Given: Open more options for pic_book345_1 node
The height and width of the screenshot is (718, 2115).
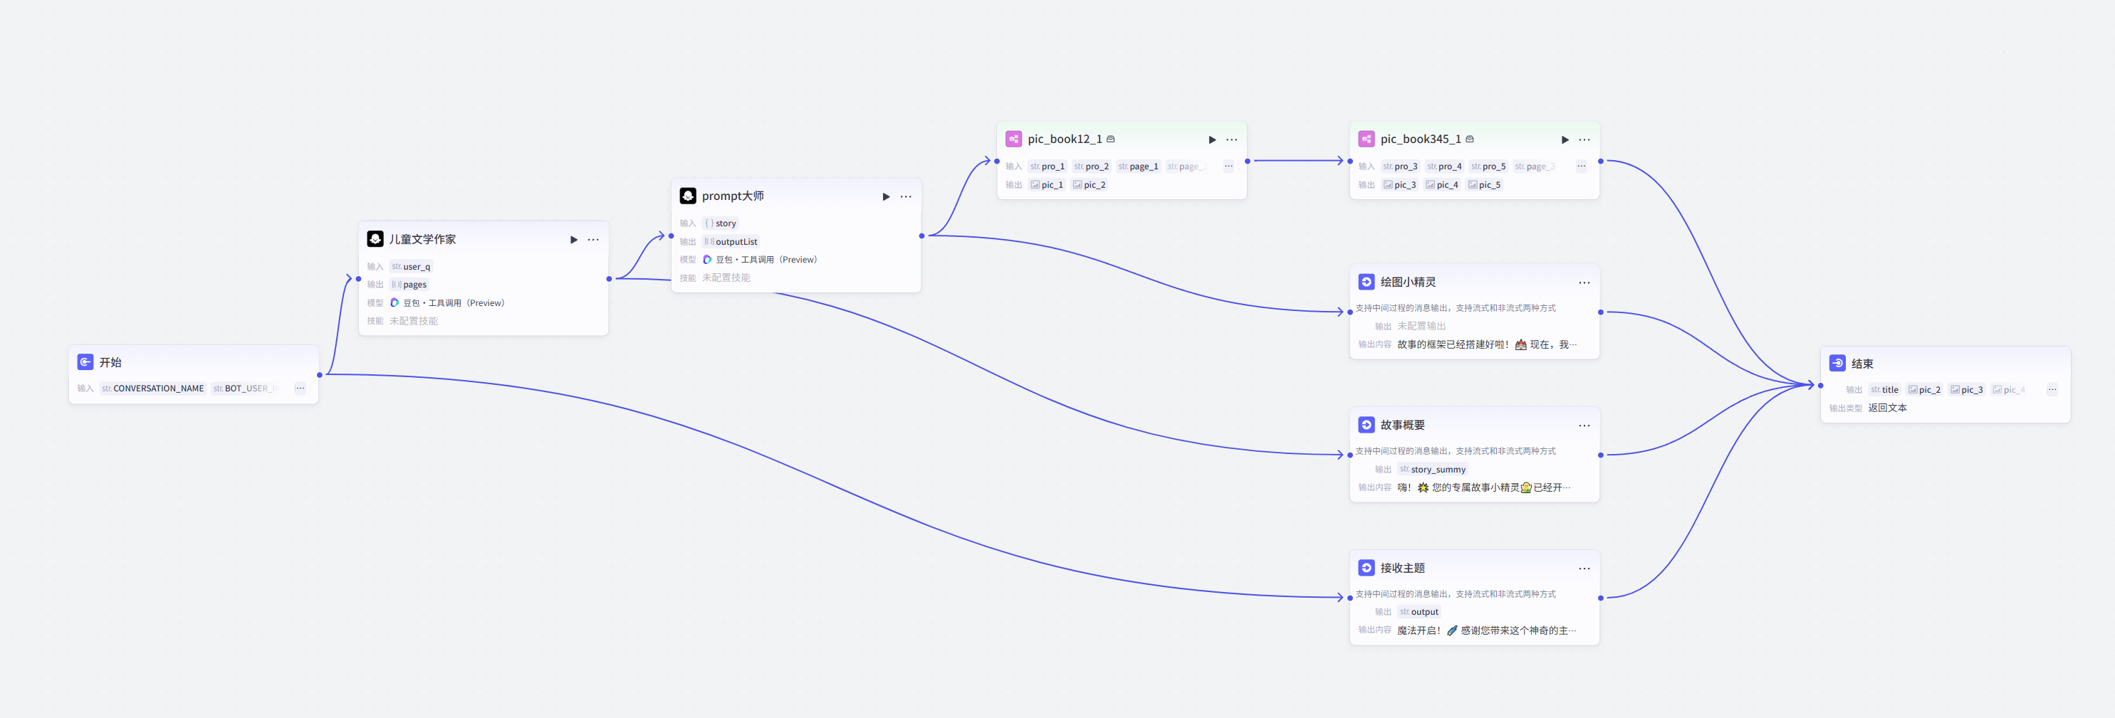Looking at the screenshot, I should point(1584,139).
